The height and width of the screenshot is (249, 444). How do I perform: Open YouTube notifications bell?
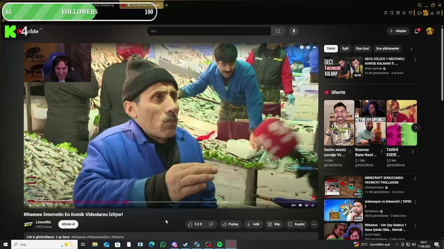click(417, 31)
